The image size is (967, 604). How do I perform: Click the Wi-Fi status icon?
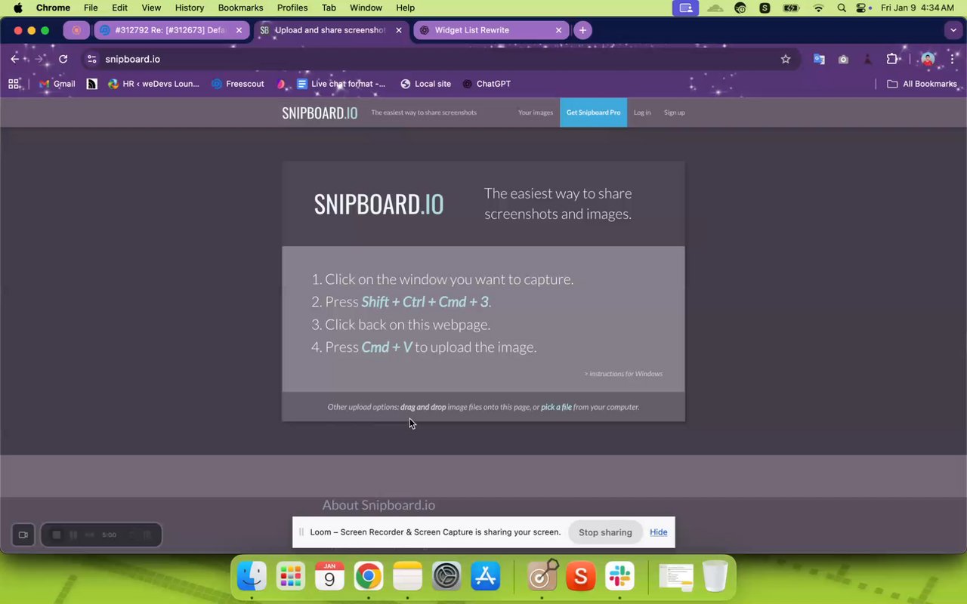tap(818, 8)
